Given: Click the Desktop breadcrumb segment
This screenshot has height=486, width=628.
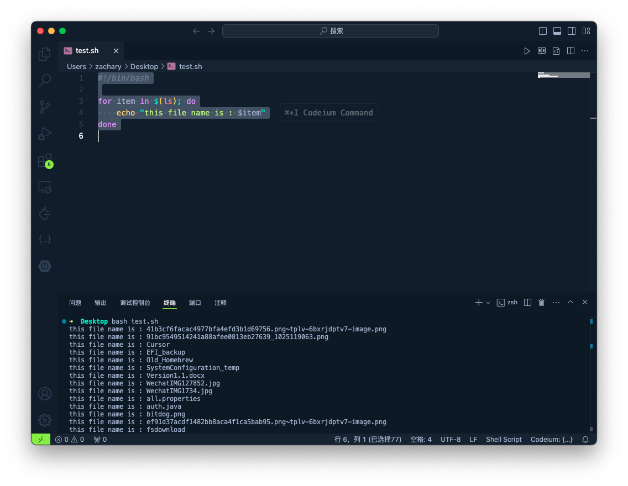Looking at the screenshot, I should (x=144, y=66).
